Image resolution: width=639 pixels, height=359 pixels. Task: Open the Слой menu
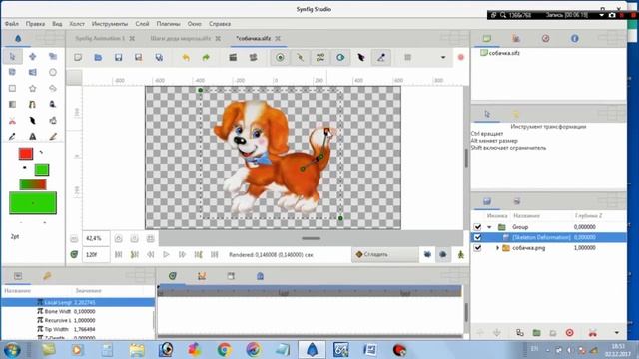[142, 24]
